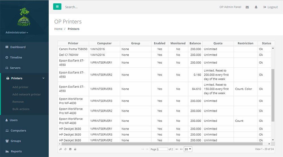
Task: Collapse the Printers submenu chevron
Action: 43,78
